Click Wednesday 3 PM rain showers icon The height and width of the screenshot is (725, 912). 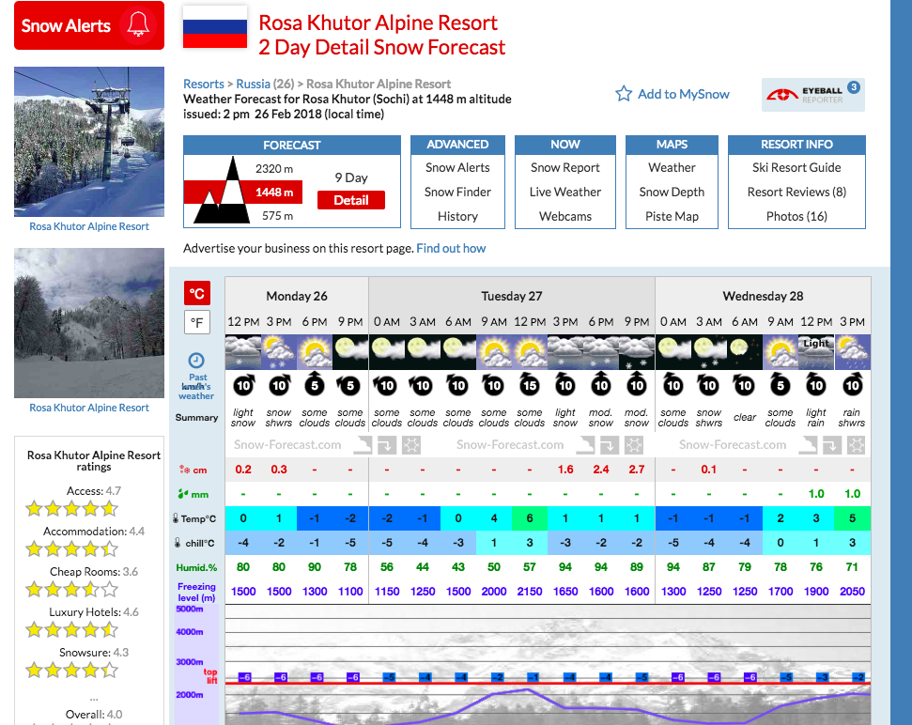[x=852, y=352]
